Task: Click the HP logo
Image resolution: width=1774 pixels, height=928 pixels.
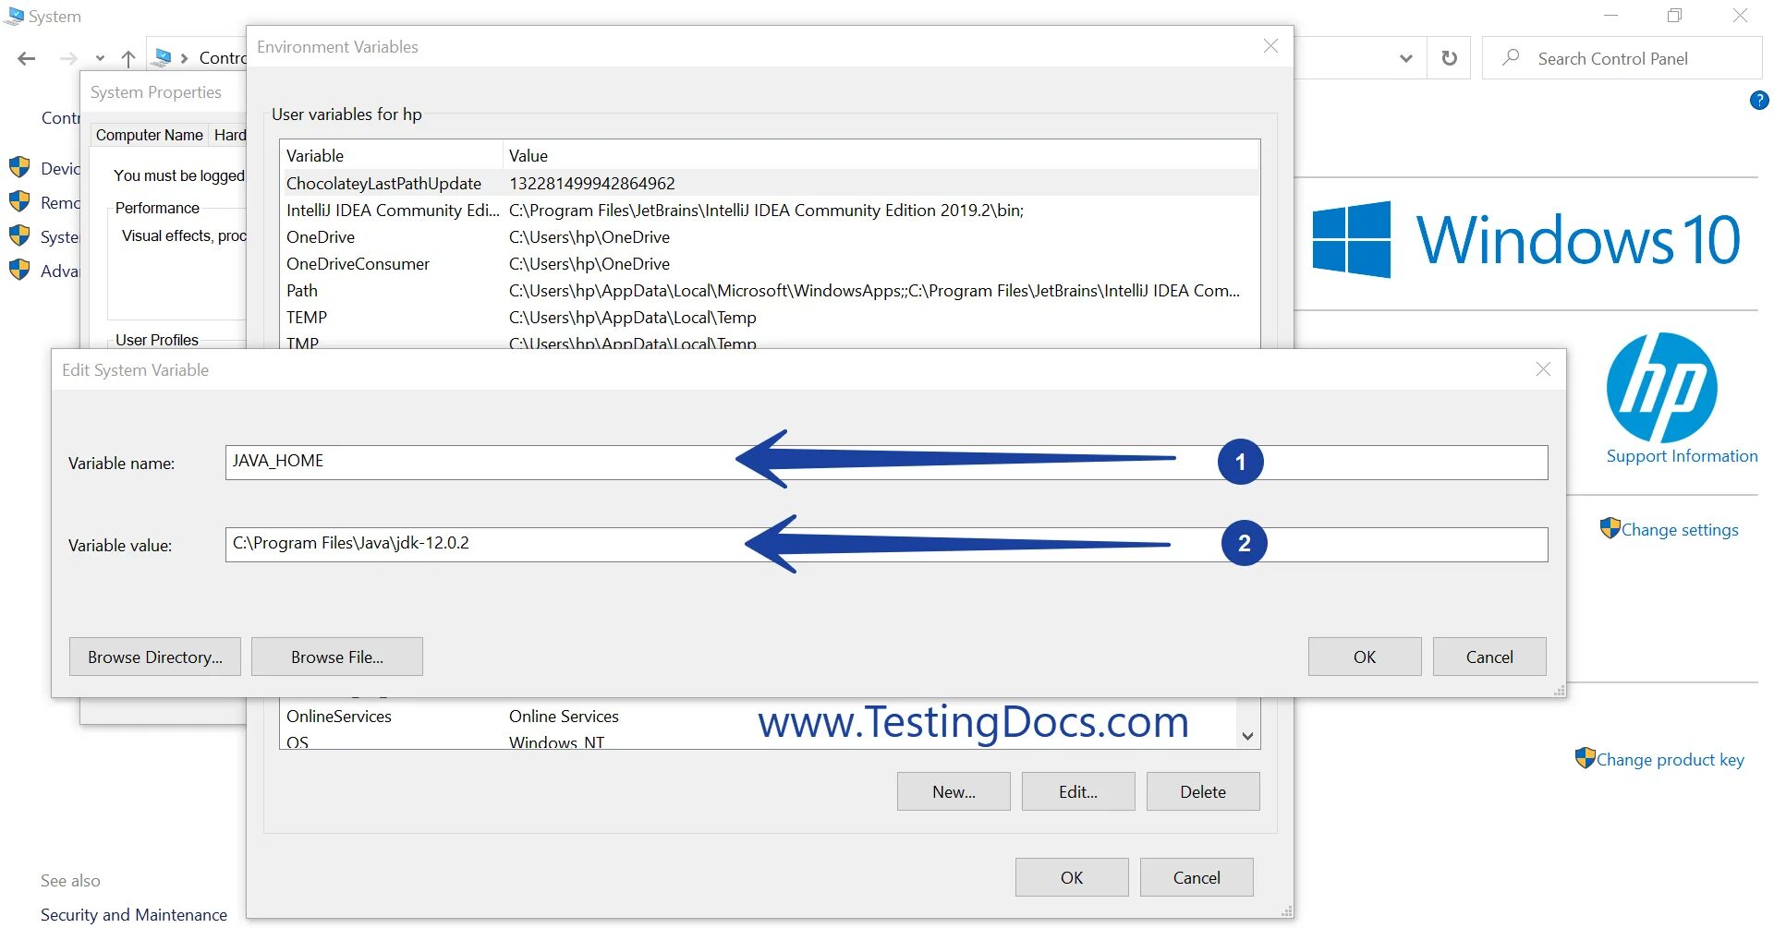Action: tap(1662, 388)
